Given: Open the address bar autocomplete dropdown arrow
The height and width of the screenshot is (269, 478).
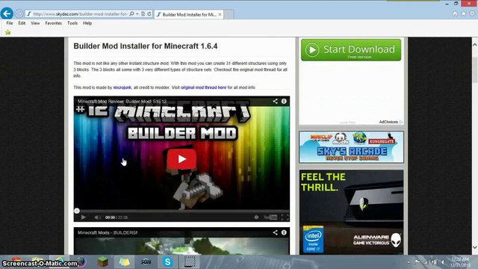Looking at the screenshot, I should click(137, 13).
